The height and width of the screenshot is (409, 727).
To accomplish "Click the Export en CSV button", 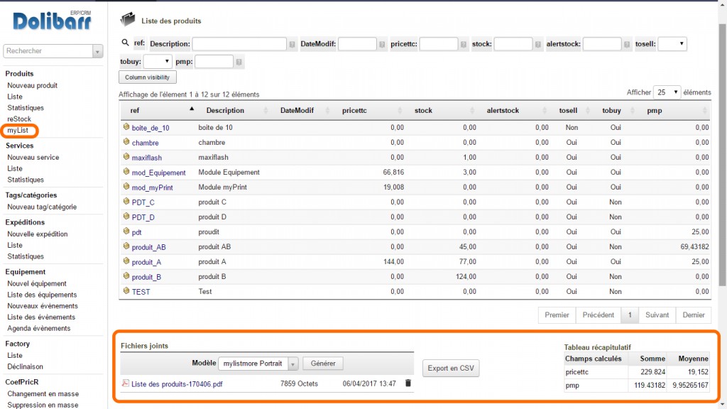I will click(x=451, y=368).
